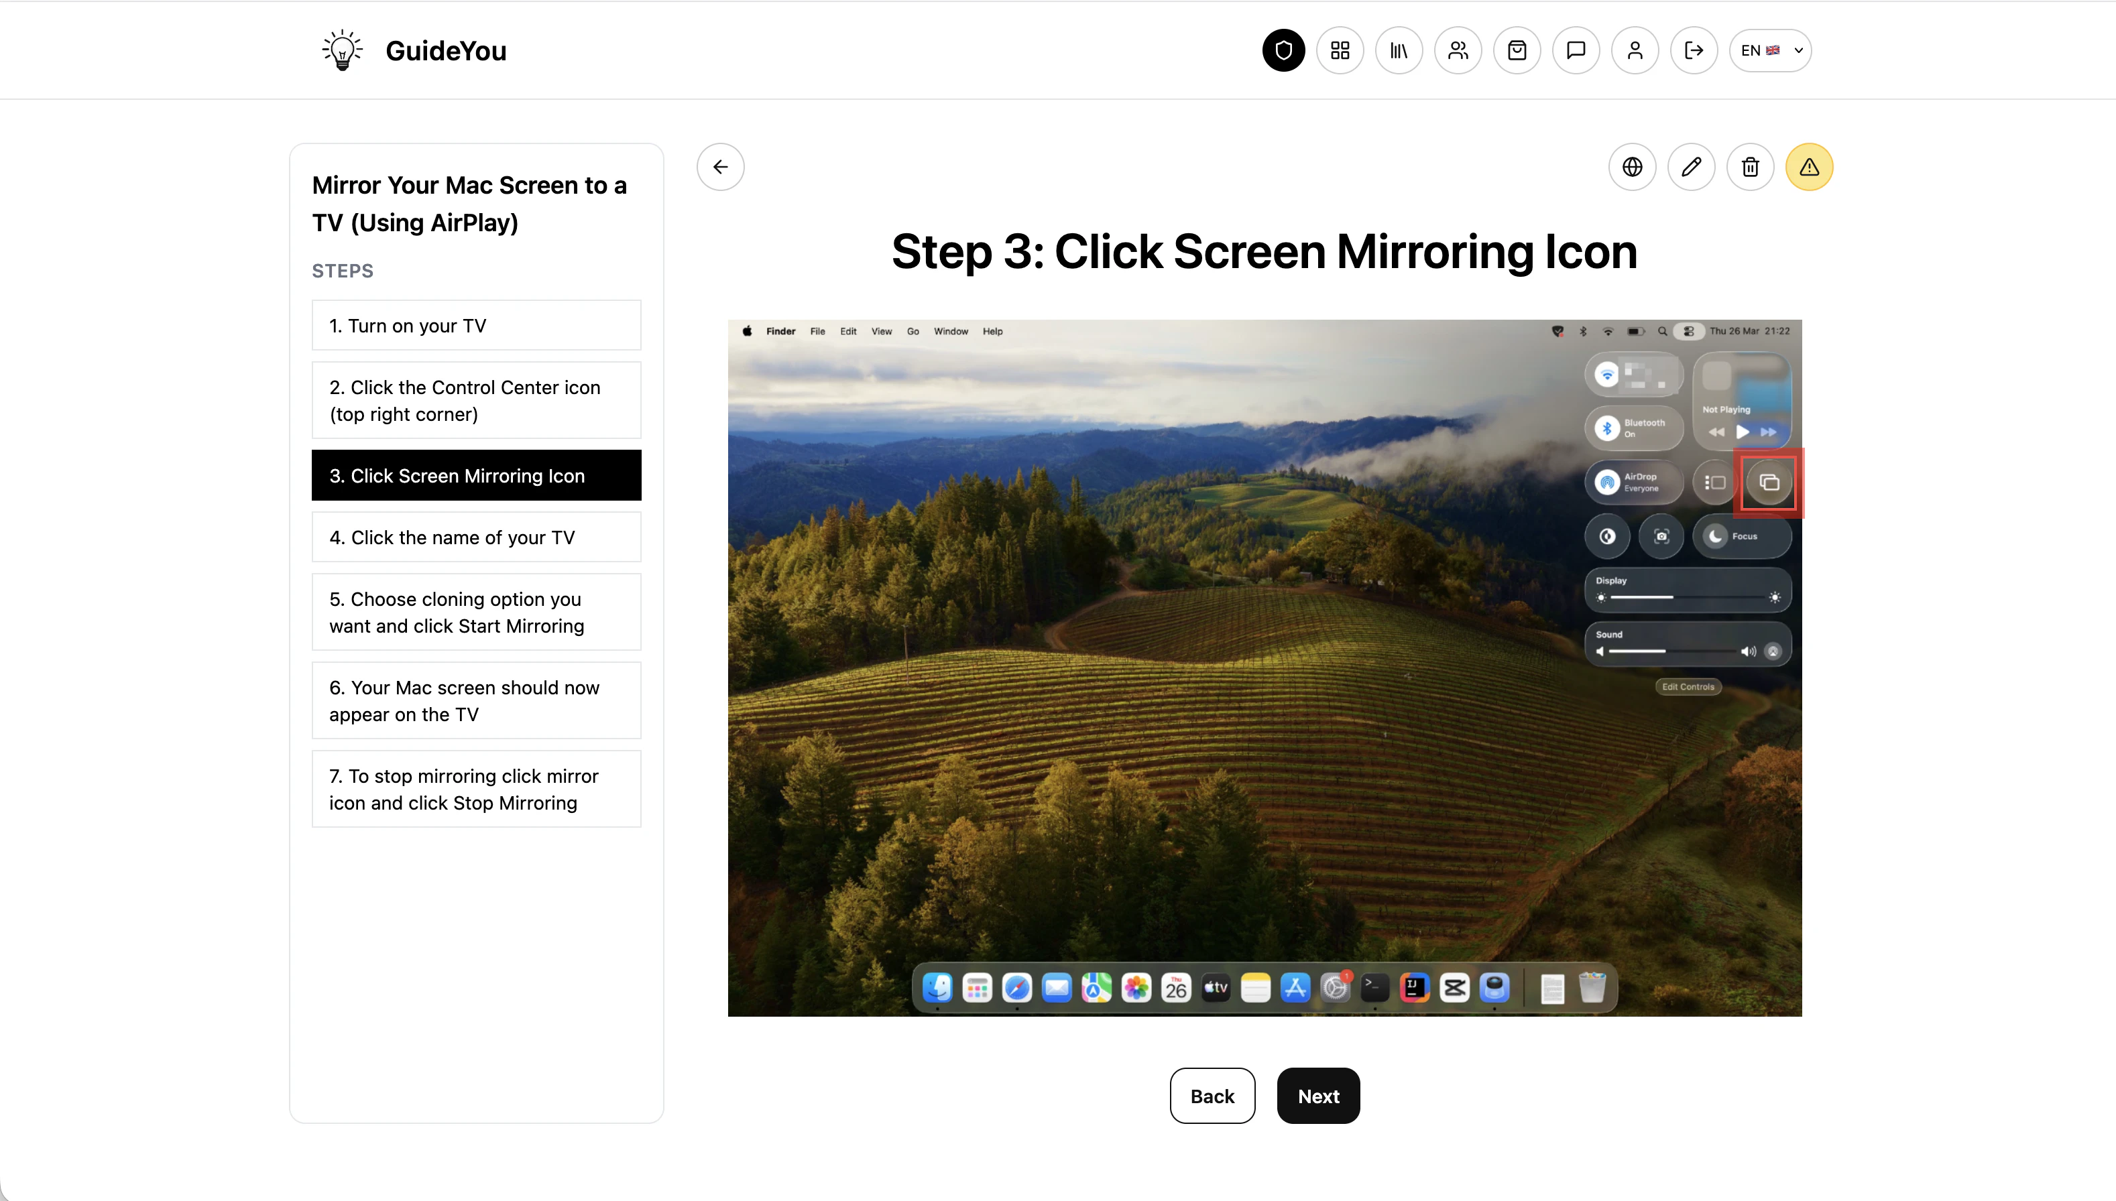Click the GuideYou logo
Viewport: 2116px width, 1201px height.
[414, 50]
